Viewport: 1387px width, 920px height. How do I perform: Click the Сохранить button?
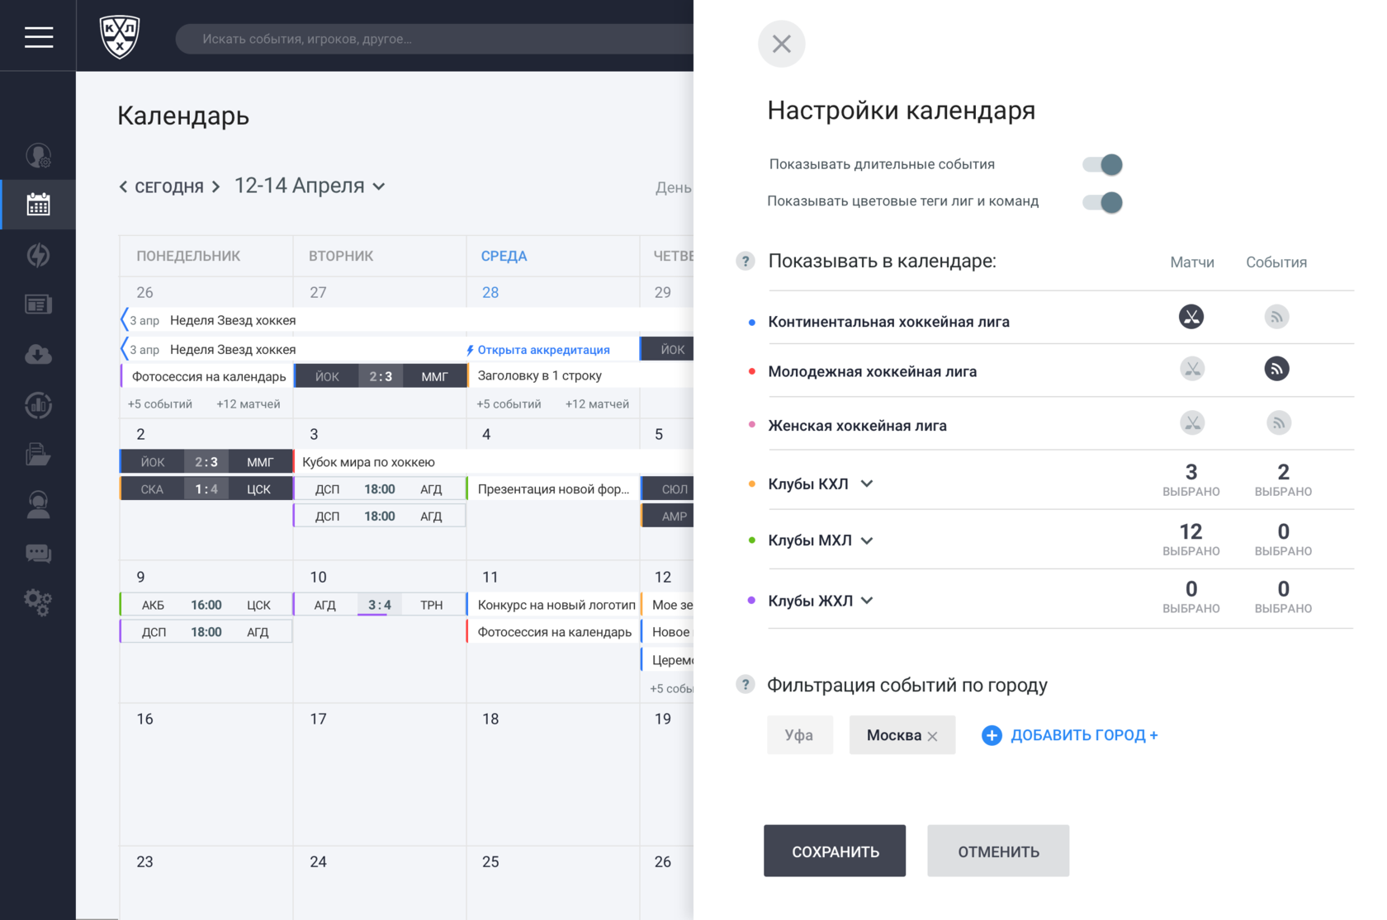coord(835,851)
